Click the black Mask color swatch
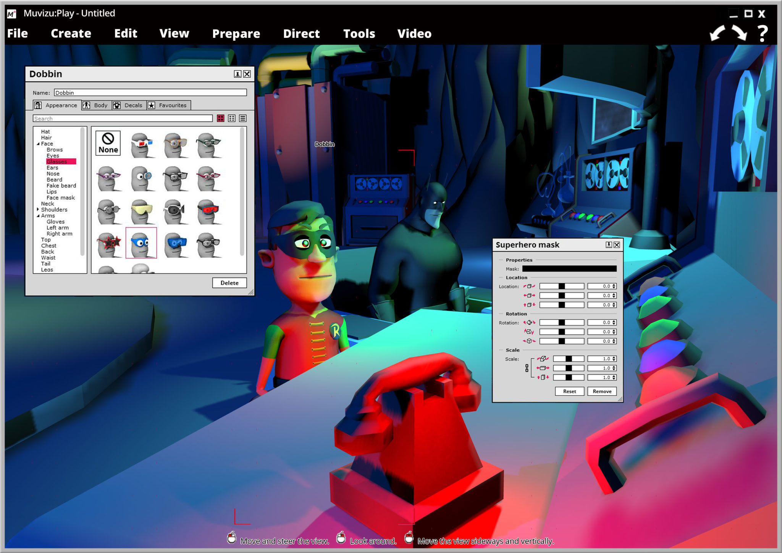Image resolution: width=782 pixels, height=553 pixels. point(569,269)
